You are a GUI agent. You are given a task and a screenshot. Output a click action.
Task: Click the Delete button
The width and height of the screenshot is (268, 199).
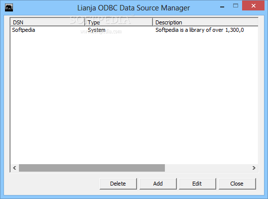pyautogui.click(x=118, y=184)
